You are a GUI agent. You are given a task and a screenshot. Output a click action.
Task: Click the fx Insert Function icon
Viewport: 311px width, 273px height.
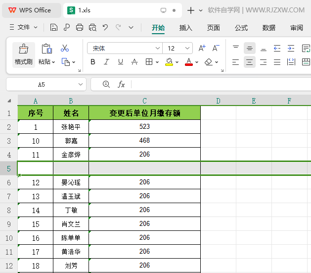click(121, 84)
